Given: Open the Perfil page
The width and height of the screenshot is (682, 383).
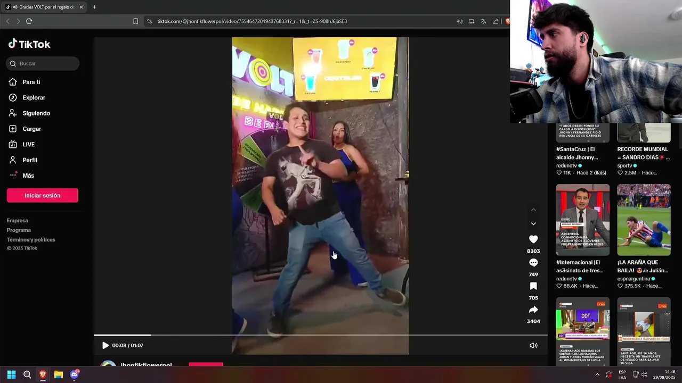Looking at the screenshot, I should tap(23, 160).
